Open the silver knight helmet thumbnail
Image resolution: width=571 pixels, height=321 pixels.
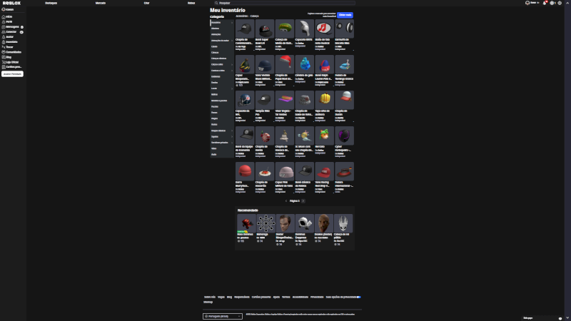click(x=305, y=29)
